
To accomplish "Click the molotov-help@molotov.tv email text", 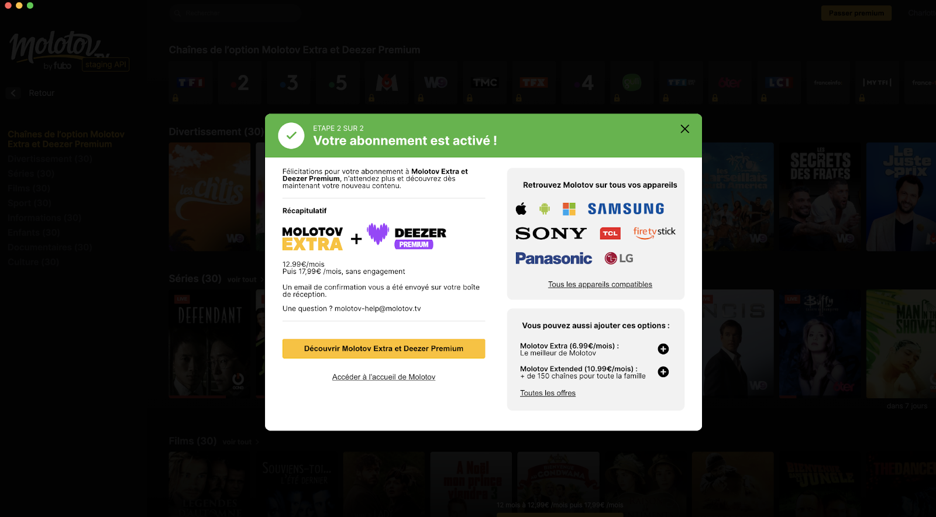I will (x=377, y=309).
